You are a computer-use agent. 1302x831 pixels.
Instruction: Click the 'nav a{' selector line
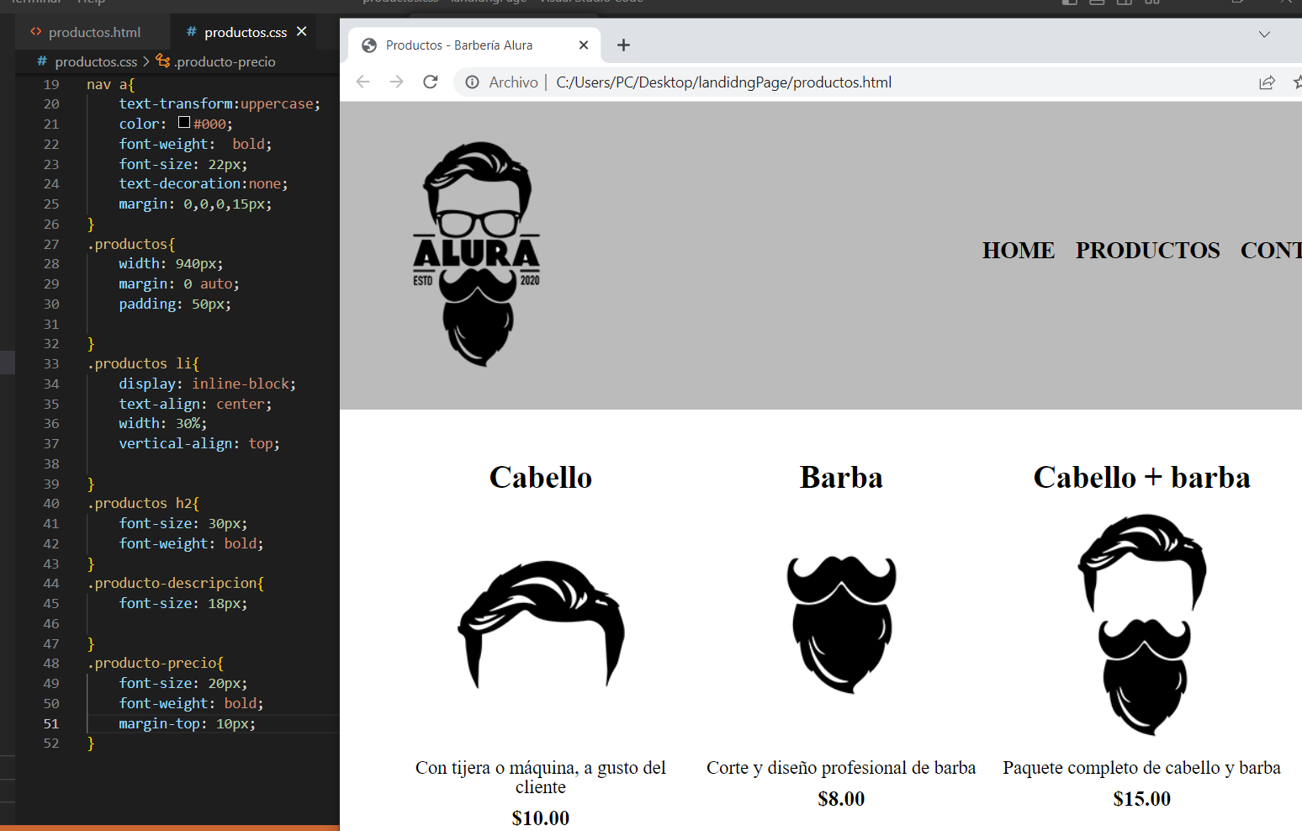click(110, 84)
